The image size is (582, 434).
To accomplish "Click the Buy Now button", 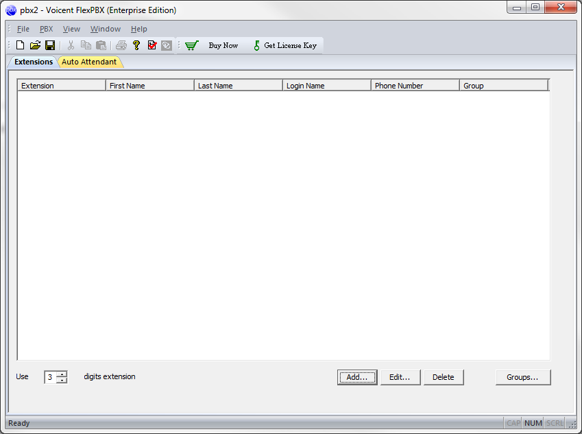I will tap(223, 45).
